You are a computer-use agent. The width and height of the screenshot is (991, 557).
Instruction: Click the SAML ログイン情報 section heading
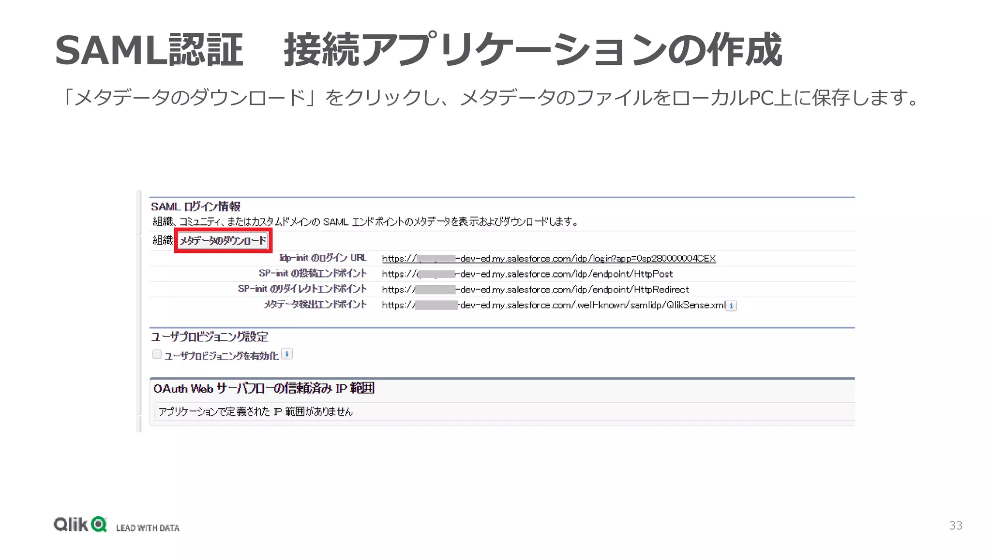(195, 206)
